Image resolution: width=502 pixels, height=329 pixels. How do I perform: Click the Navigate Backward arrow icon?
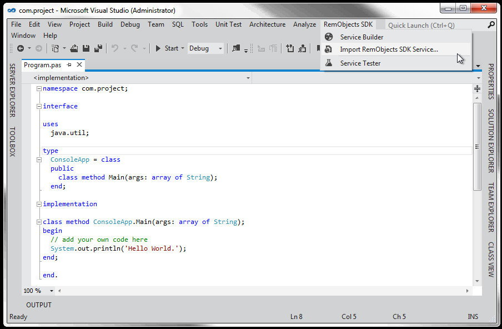click(21, 48)
